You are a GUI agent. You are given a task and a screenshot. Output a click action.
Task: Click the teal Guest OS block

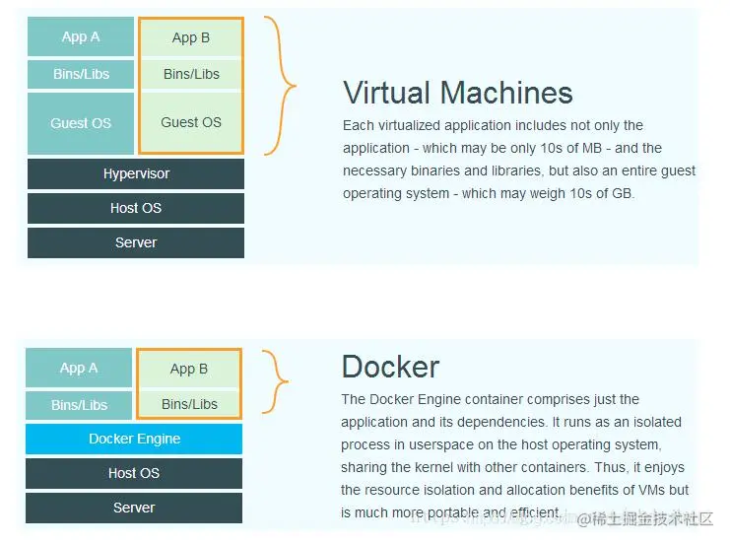pyautogui.click(x=81, y=123)
